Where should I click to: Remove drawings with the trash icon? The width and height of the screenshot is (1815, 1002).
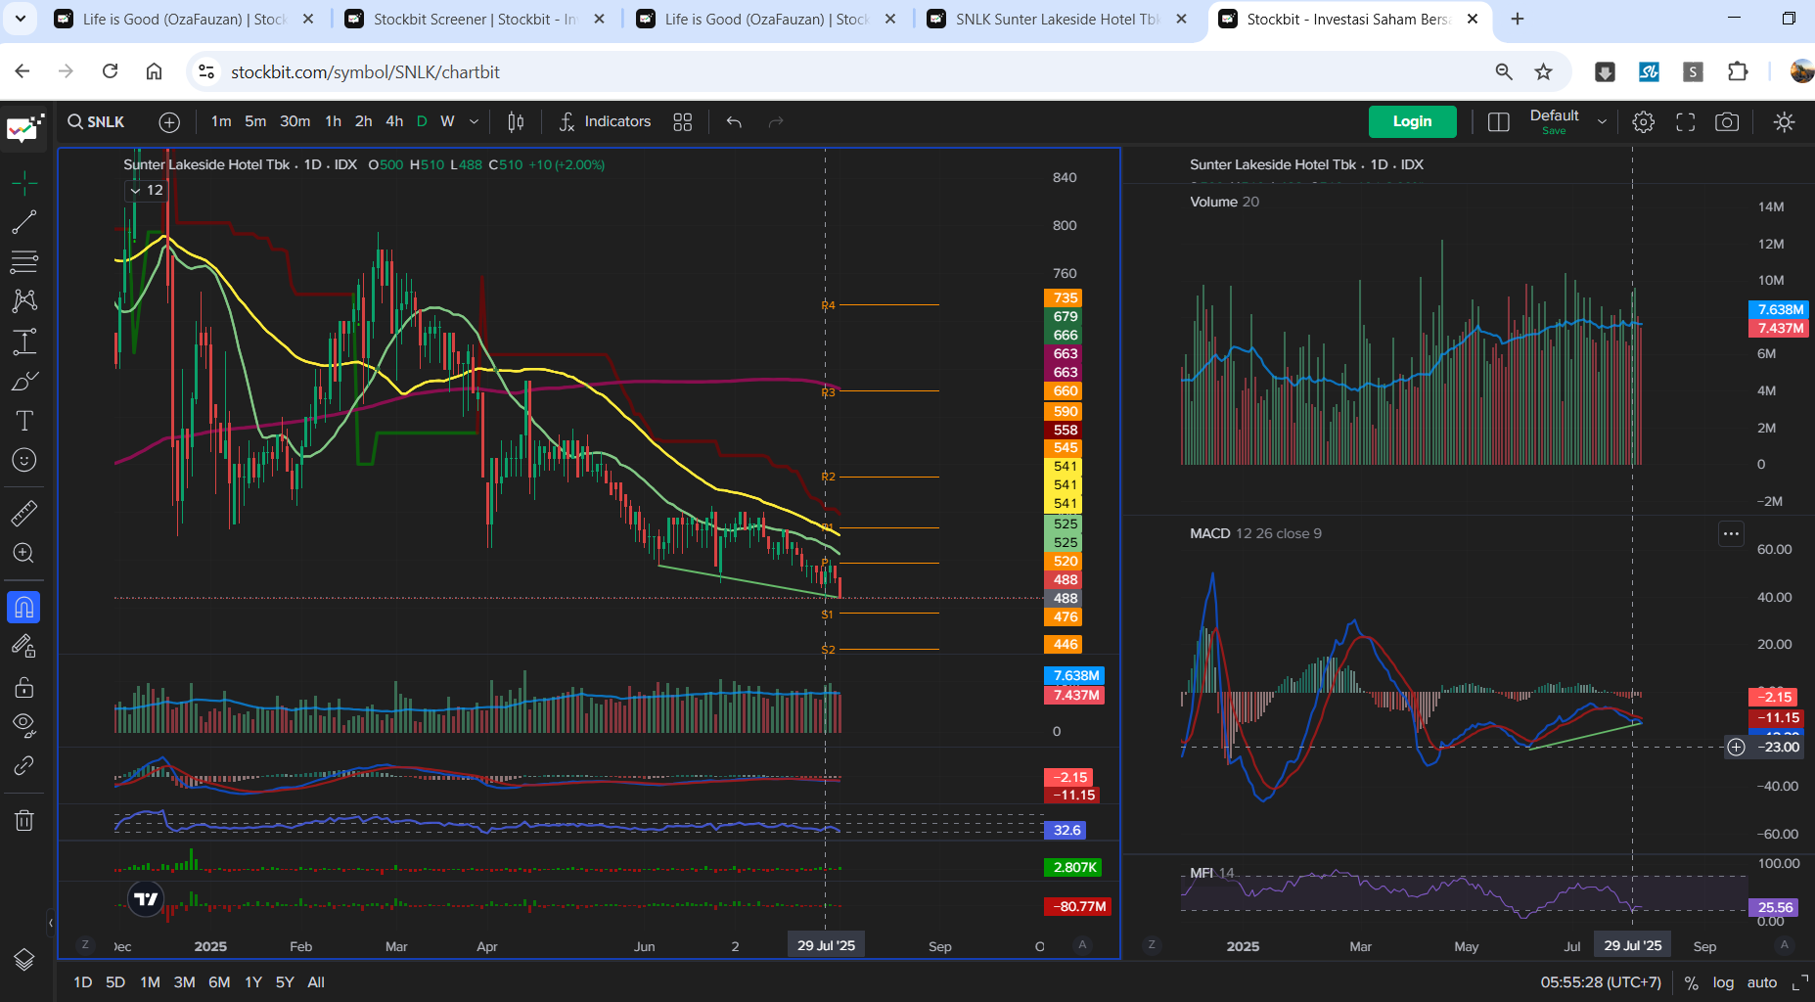coord(24,820)
